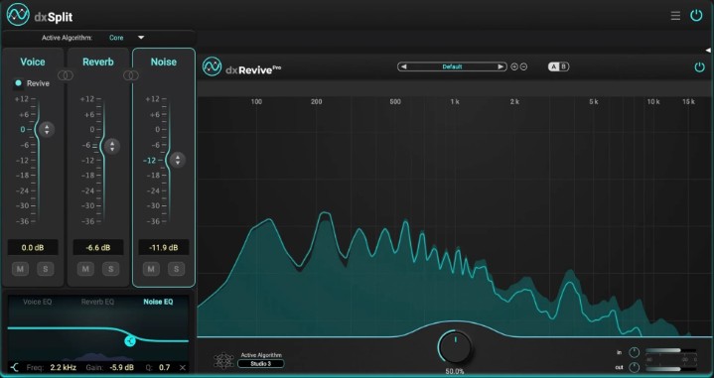The image size is (714, 378).
Task: Remove the EQ band with X icon
Action: (183, 367)
